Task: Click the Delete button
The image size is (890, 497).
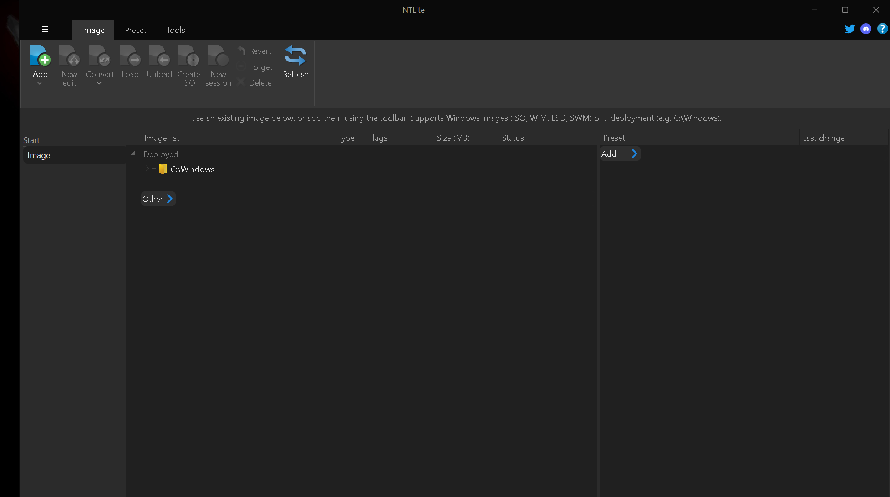Action: tap(254, 83)
